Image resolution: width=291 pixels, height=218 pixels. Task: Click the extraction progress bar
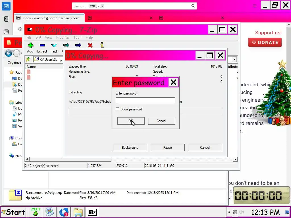pos(145,110)
